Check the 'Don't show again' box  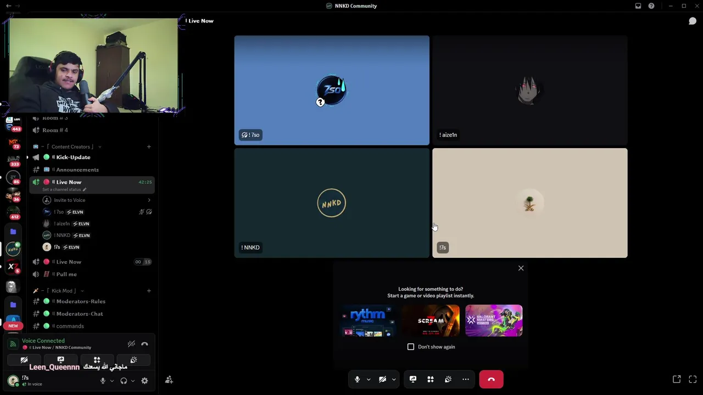(411, 347)
